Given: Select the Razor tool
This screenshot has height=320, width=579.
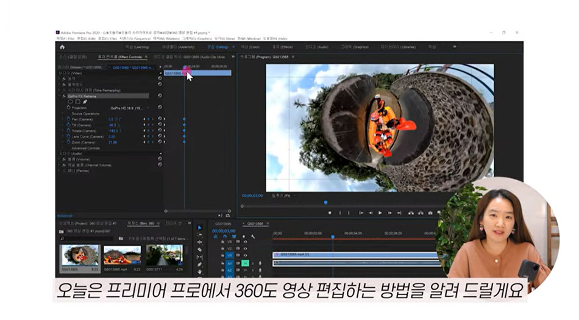Looking at the screenshot, I should (x=199, y=249).
